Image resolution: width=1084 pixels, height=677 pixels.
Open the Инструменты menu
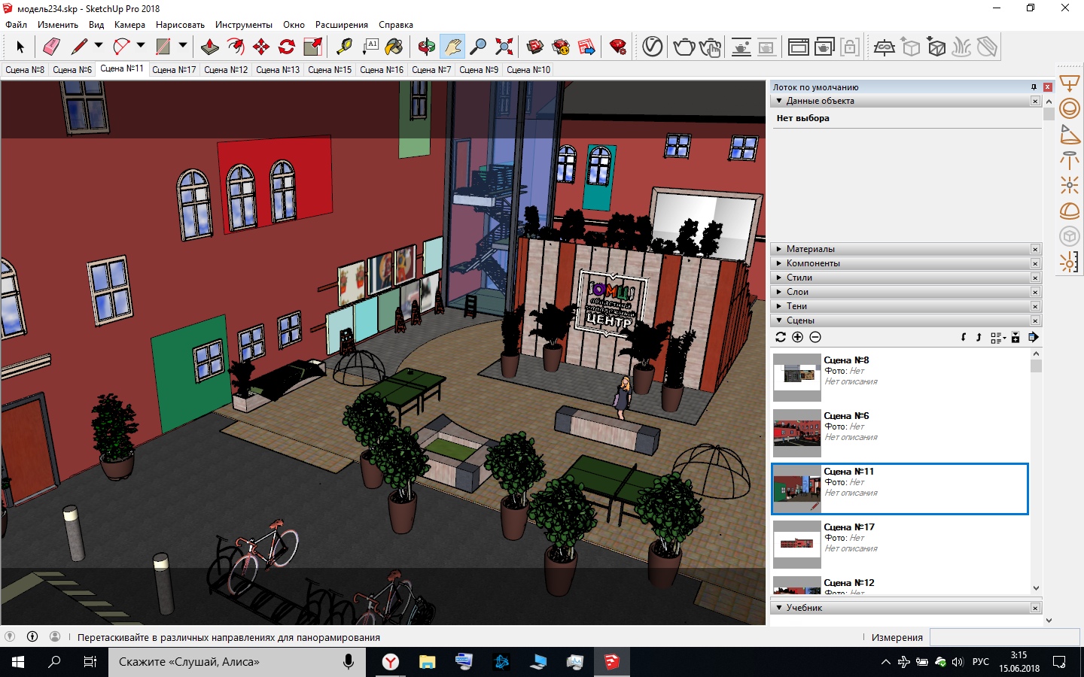click(244, 25)
